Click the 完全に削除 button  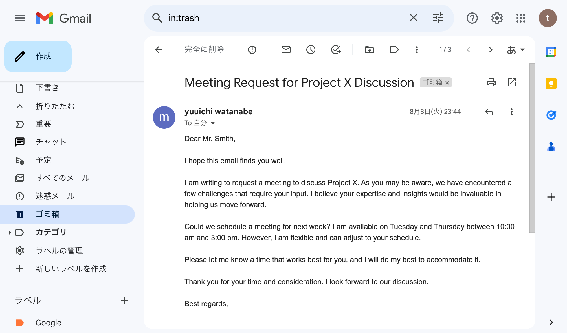click(x=204, y=50)
